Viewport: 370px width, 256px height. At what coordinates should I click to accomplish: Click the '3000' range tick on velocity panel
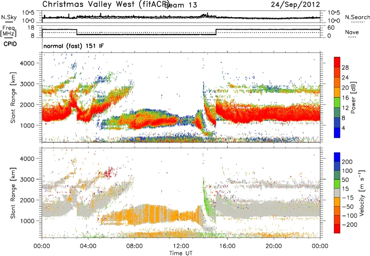[x=27, y=179]
